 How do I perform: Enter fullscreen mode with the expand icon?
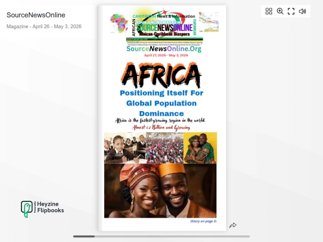[291, 11]
